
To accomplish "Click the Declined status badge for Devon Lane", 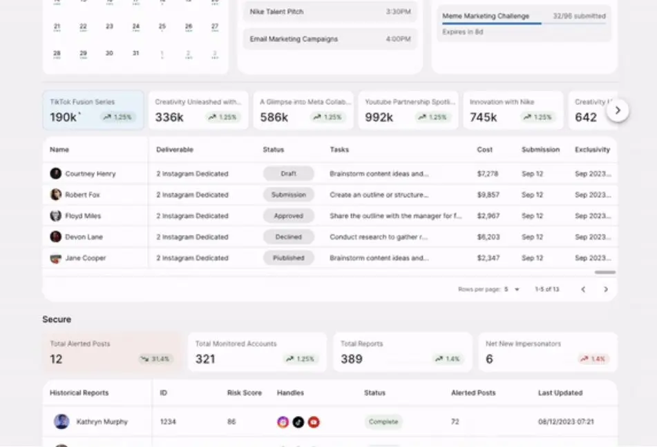I will coord(288,237).
